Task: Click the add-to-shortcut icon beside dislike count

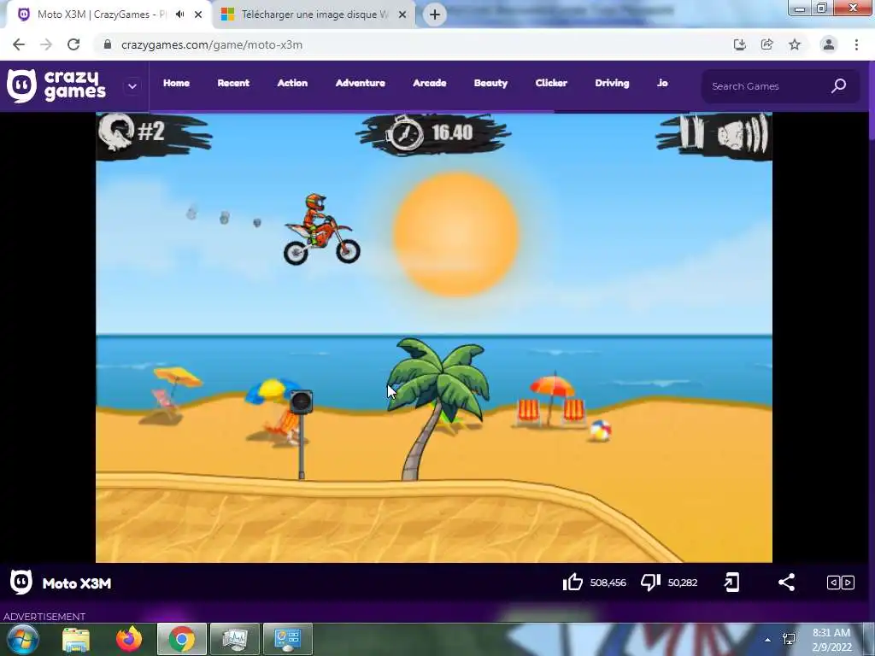Action: coord(731,583)
